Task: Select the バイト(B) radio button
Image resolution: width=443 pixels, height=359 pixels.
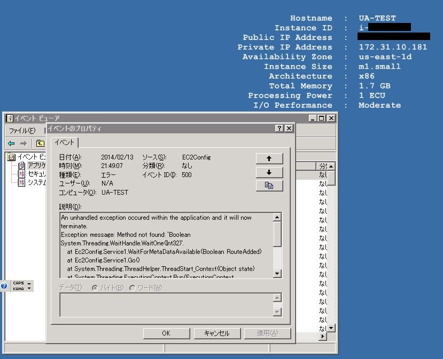Action: [95, 288]
